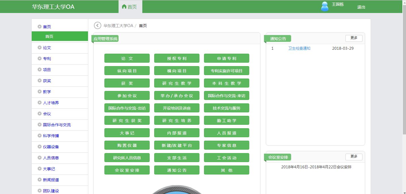Click the home icon in top tab
Image resolution: width=406 pixels, height=194 pixels.
(124, 6)
